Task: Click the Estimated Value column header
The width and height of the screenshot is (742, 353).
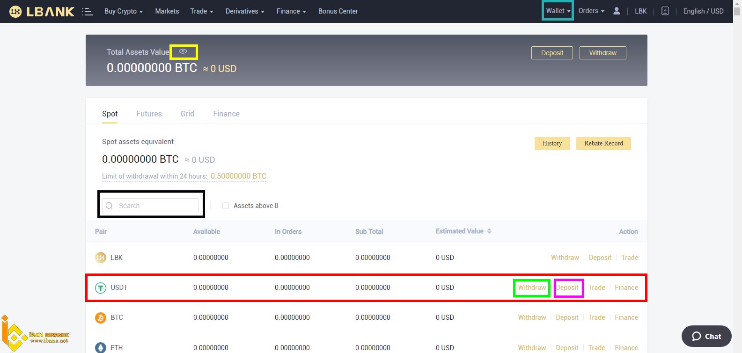Action: 459,231
